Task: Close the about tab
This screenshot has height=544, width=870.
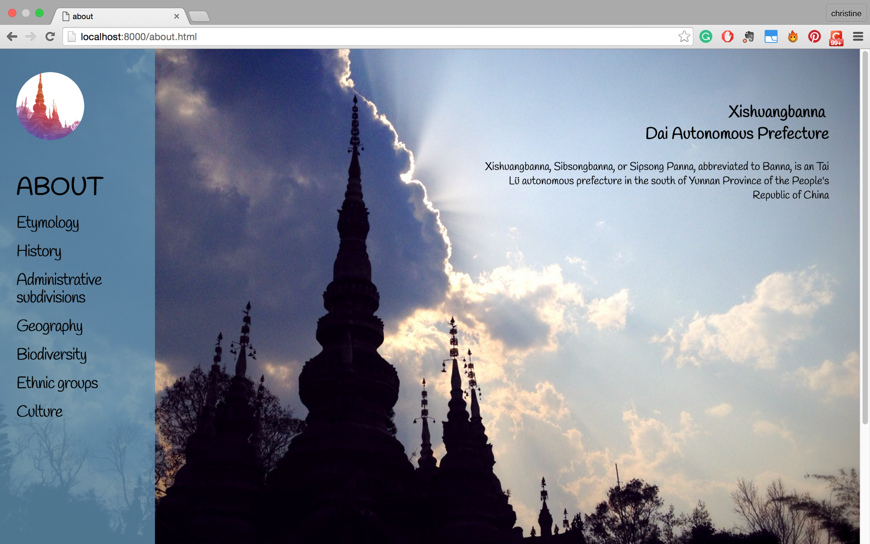Action: click(176, 16)
